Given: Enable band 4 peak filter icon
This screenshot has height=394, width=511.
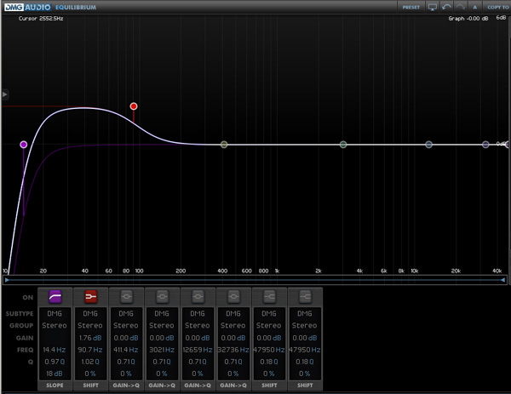Looking at the screenshot, I should (x=163, y=297).
